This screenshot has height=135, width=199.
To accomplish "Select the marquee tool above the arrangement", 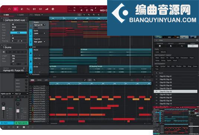I will [79, 15].
